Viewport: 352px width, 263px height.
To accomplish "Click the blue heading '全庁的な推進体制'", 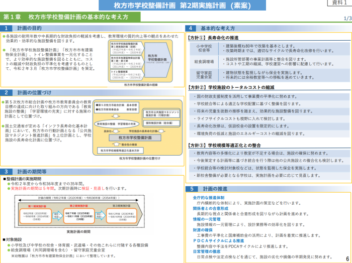I will pyautogui.click(x=209, y=198).
